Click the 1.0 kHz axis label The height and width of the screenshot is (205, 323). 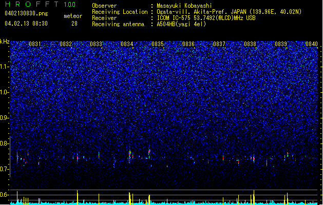[x=5, y=92]
